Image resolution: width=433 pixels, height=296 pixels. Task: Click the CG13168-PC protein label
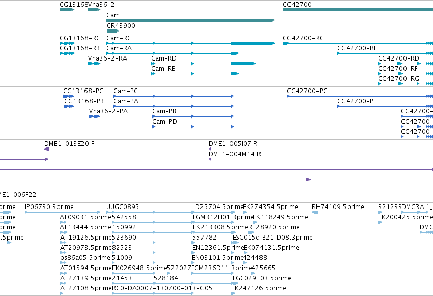click(x=83, y=91)
